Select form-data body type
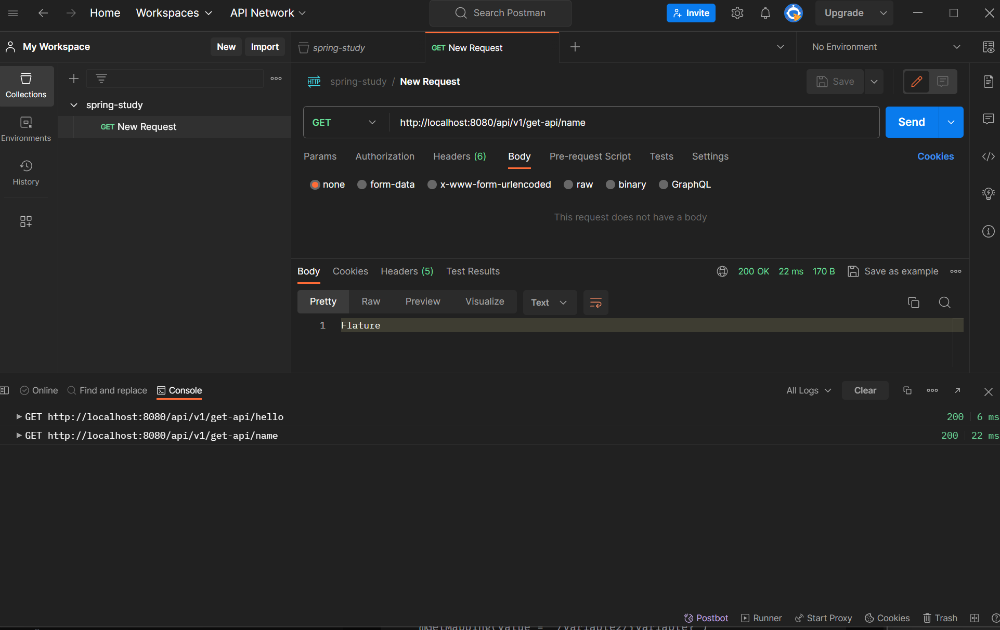 click(x=362, y=185)
